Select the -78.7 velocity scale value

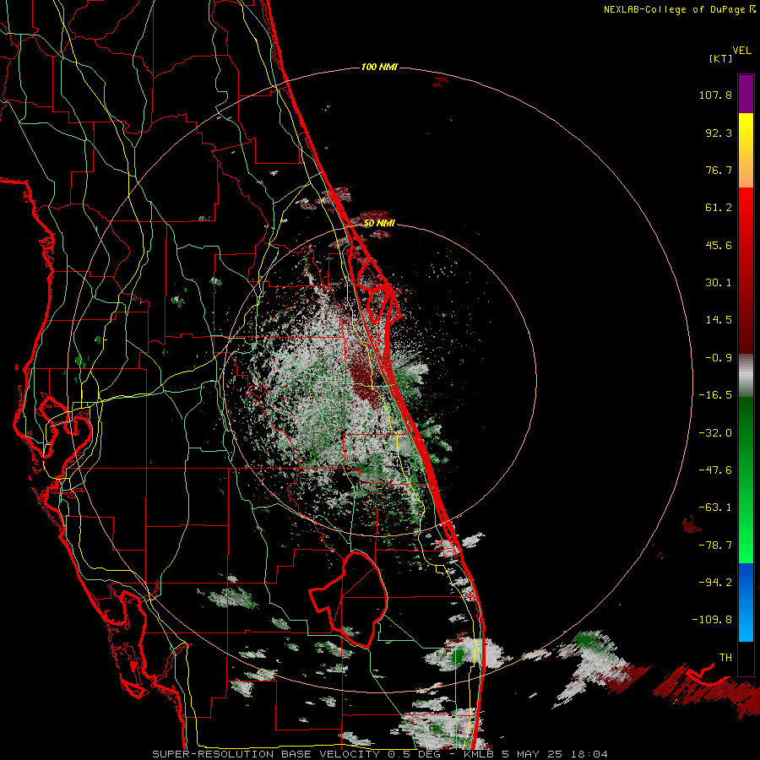(x=715, y=546)
